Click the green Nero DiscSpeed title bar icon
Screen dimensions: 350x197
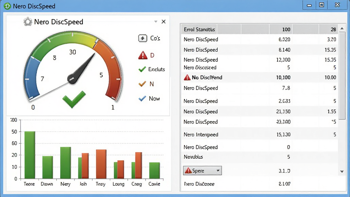tap(7, 6)
